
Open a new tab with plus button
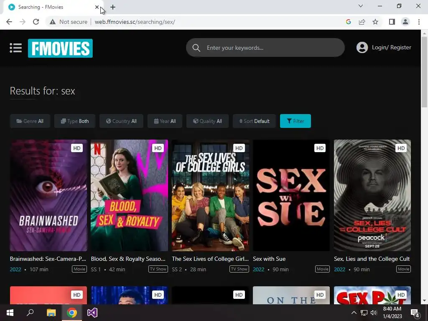coord(113,7)
